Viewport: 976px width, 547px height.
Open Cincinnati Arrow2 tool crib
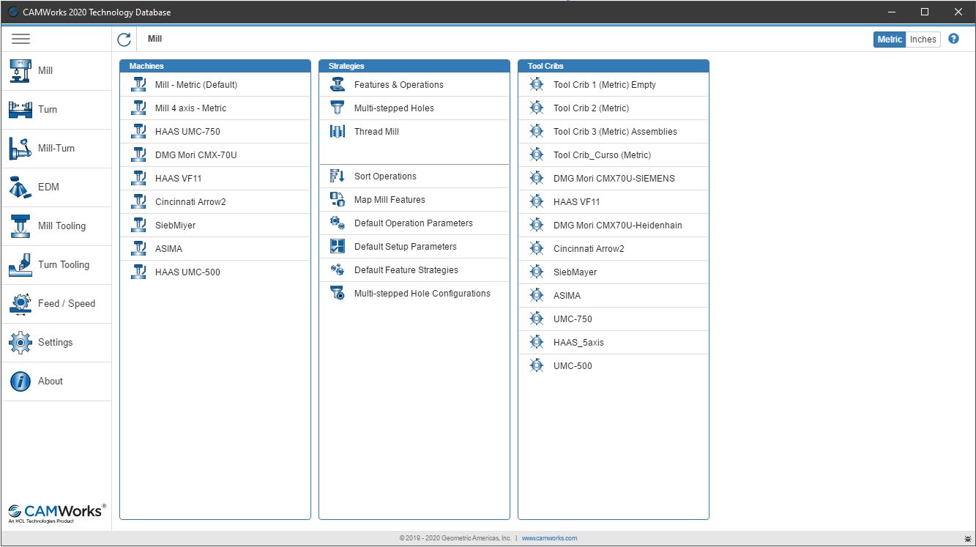click(614, 249)
